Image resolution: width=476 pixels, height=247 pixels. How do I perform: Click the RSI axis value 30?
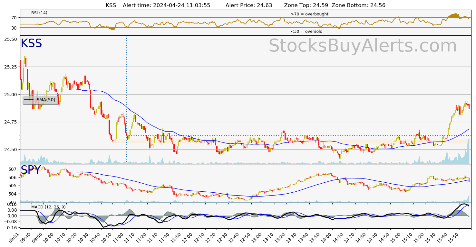[x=14, y=28]
